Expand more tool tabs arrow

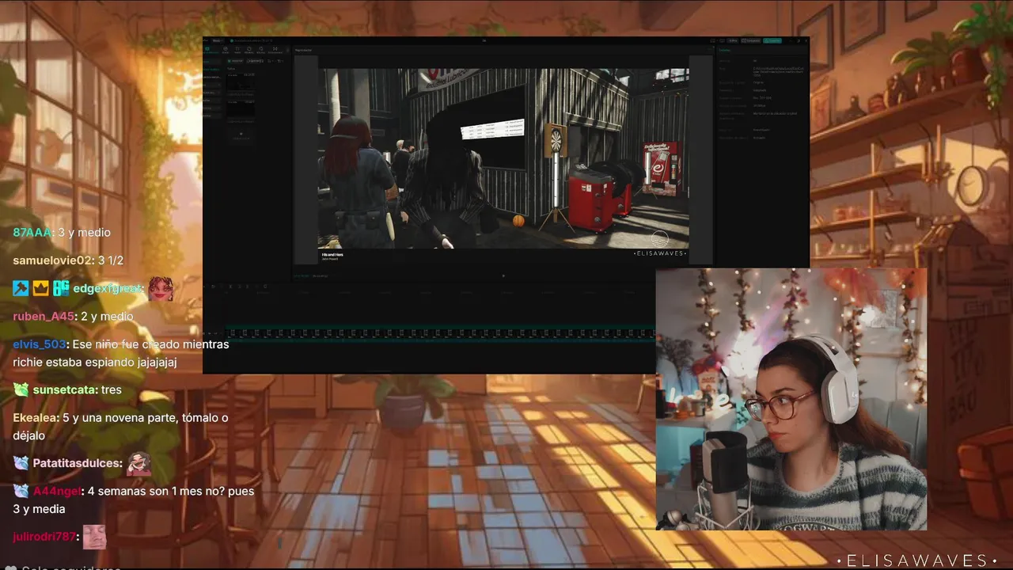[287, 50]
